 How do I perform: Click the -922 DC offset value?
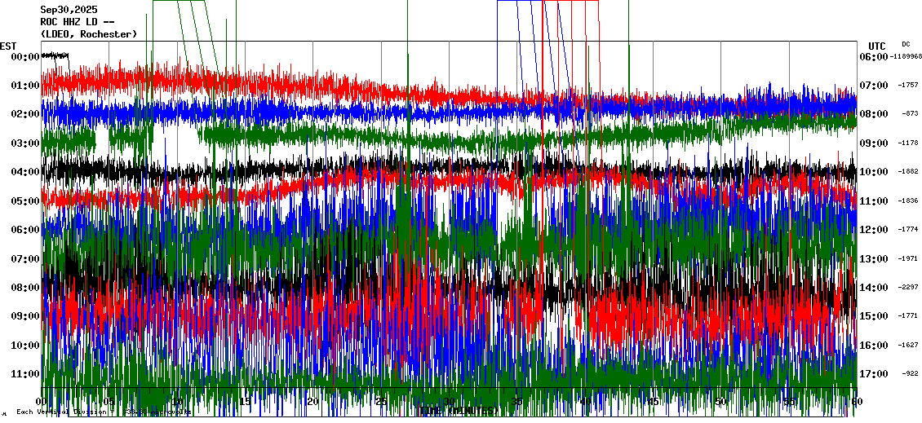click(x=908, y=374)
